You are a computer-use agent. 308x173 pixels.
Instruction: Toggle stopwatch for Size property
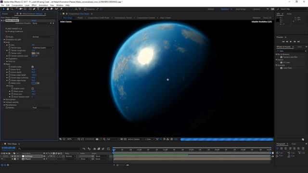pos(10,45)
